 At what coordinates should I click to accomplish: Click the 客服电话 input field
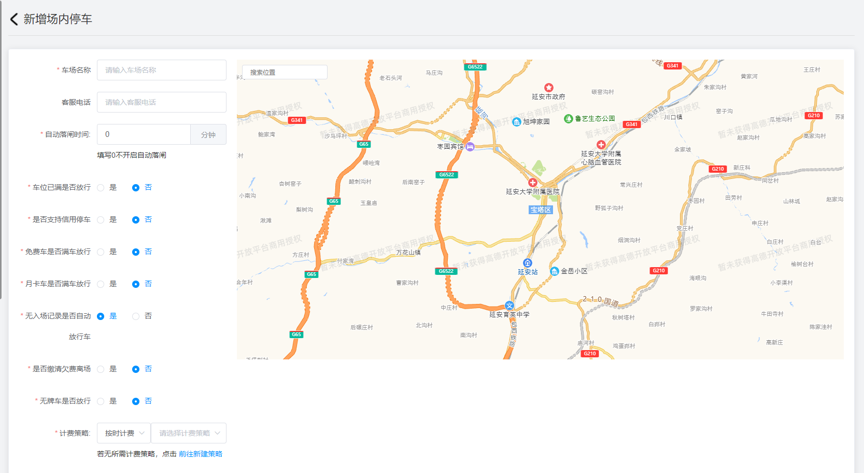161,102
